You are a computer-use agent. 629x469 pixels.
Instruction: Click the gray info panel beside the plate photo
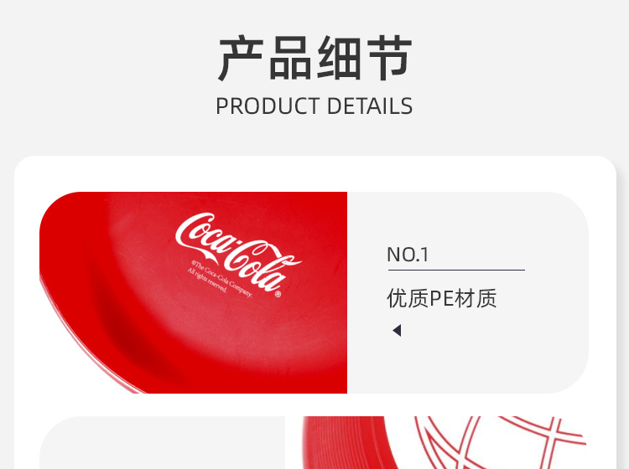click(468, 292)
